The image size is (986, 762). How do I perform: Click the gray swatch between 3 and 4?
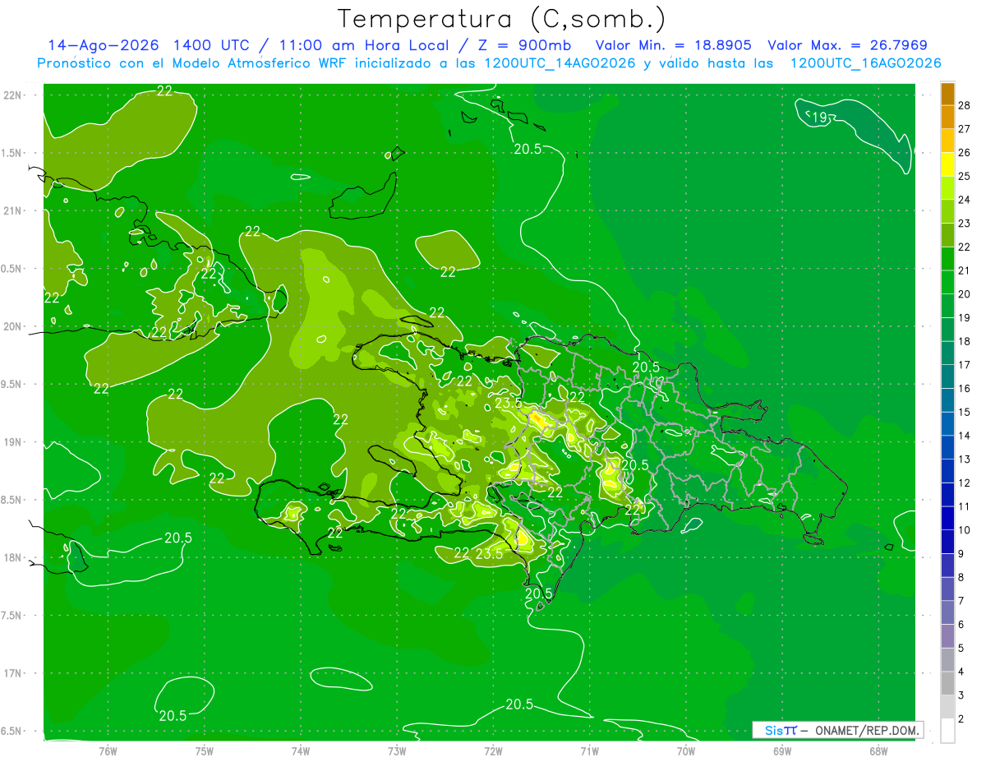tap(947, 684)
